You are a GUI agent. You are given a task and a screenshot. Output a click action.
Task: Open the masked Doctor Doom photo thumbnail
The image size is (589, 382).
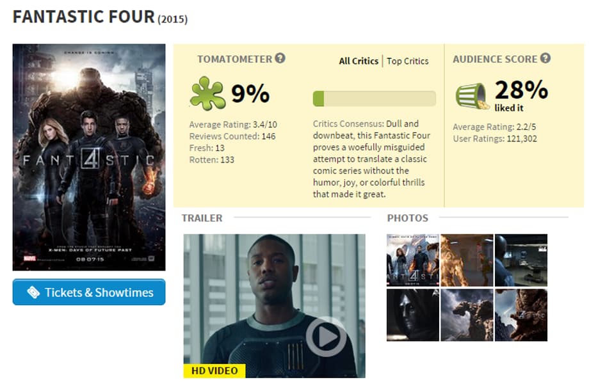pyautogui.click(x=412, y=315)
